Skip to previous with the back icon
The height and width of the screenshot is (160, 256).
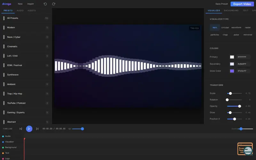tap(21, 129)
